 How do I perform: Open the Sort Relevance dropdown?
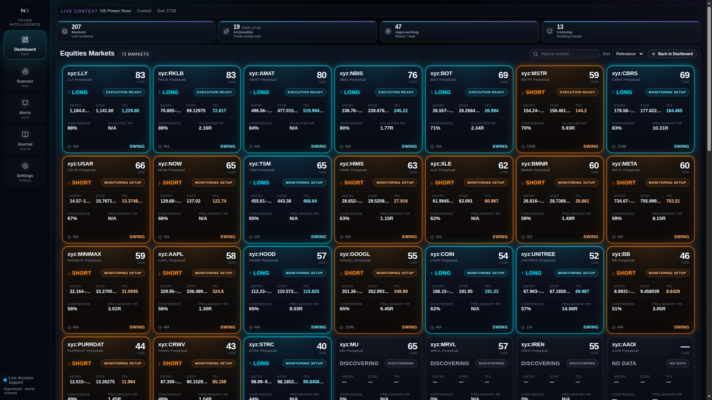[628, 54]
